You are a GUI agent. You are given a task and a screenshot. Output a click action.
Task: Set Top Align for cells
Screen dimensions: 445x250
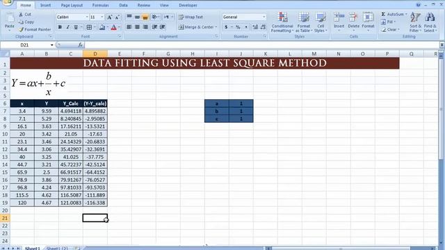point(129,17)
